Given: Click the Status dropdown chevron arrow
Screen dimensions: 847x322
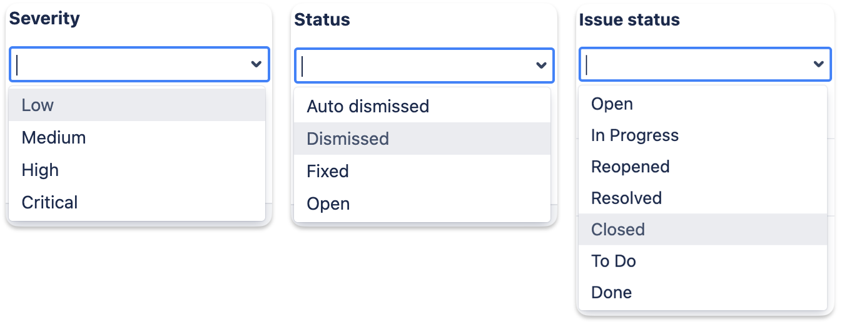Looking at the screenshot, I should pyautogui.click(x=541, y=66).
